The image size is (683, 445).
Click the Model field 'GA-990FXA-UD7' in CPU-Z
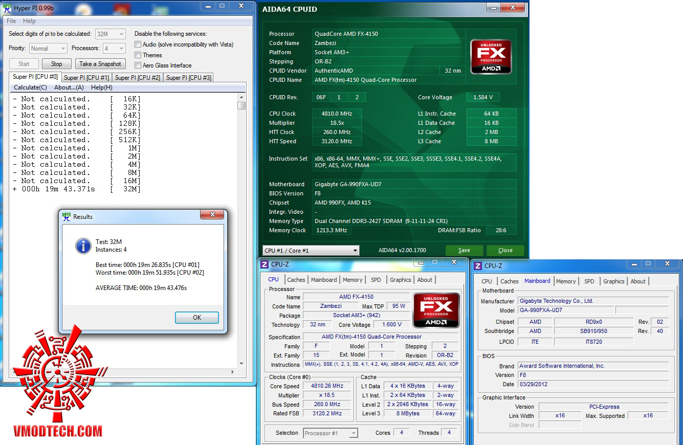coord(566,310)
